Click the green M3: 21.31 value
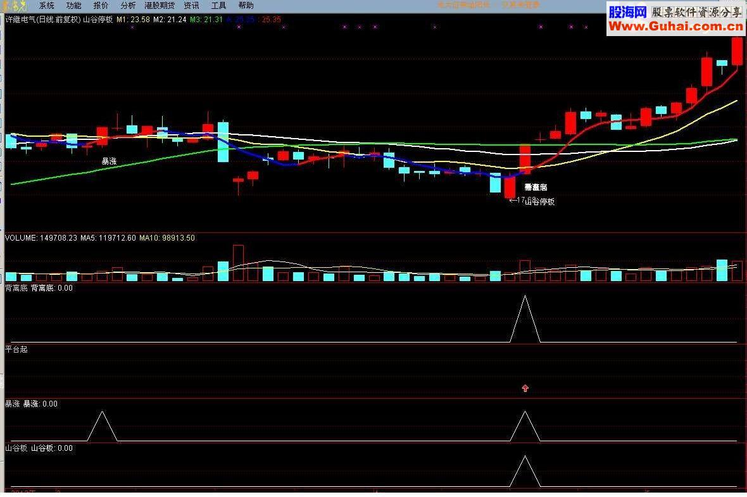 coord(206,20)
